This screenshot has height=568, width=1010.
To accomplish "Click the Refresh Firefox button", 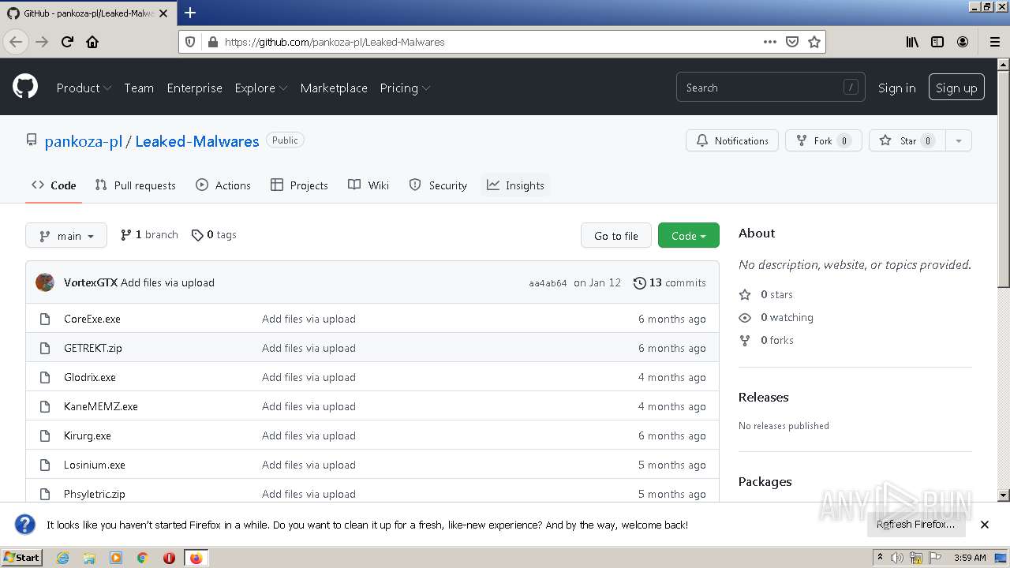I will pos(915,525).
